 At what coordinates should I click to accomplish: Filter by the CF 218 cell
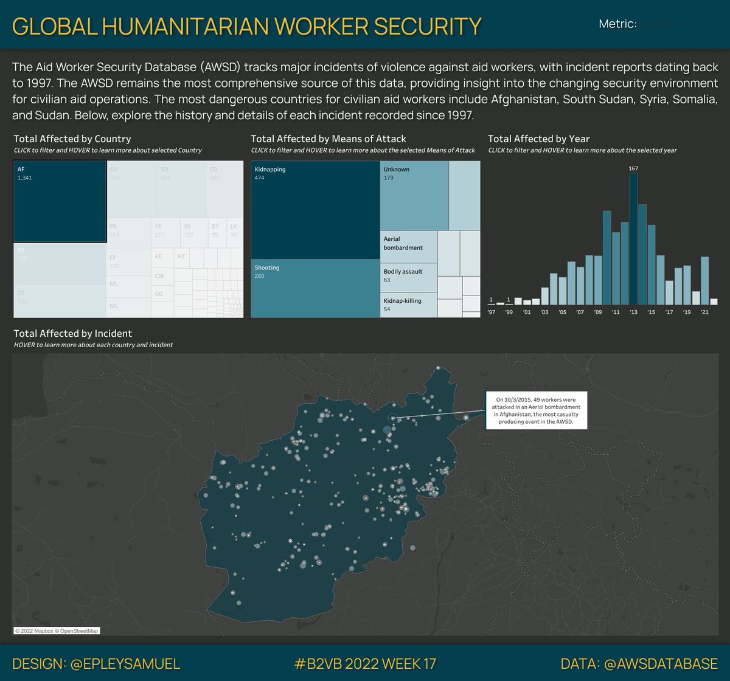pyautogui.click(x=129, y=262)
